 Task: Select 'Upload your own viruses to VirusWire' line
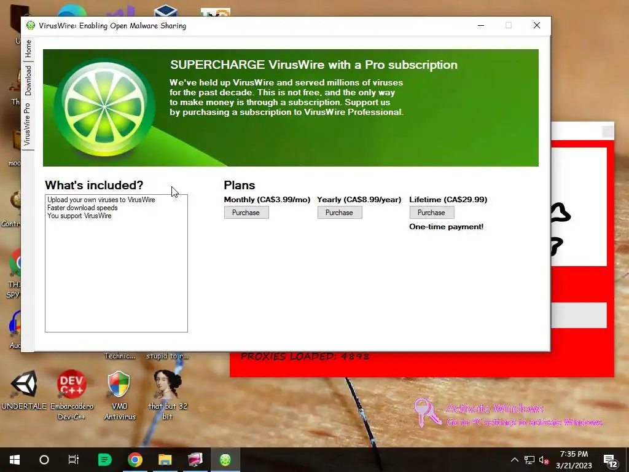101,200
